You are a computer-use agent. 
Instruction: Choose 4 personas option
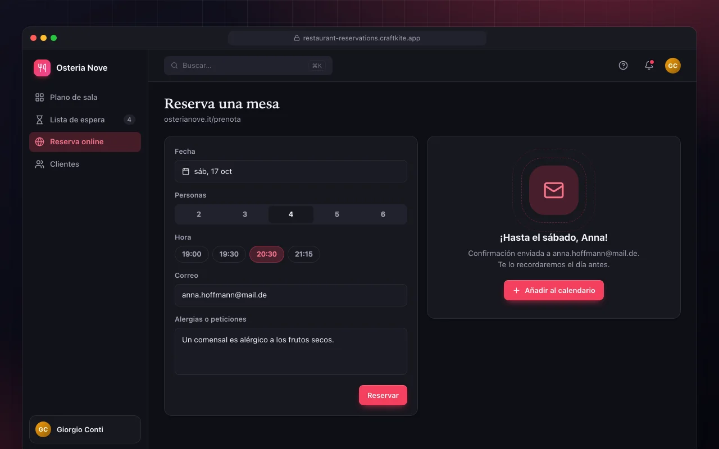(291, 214)
